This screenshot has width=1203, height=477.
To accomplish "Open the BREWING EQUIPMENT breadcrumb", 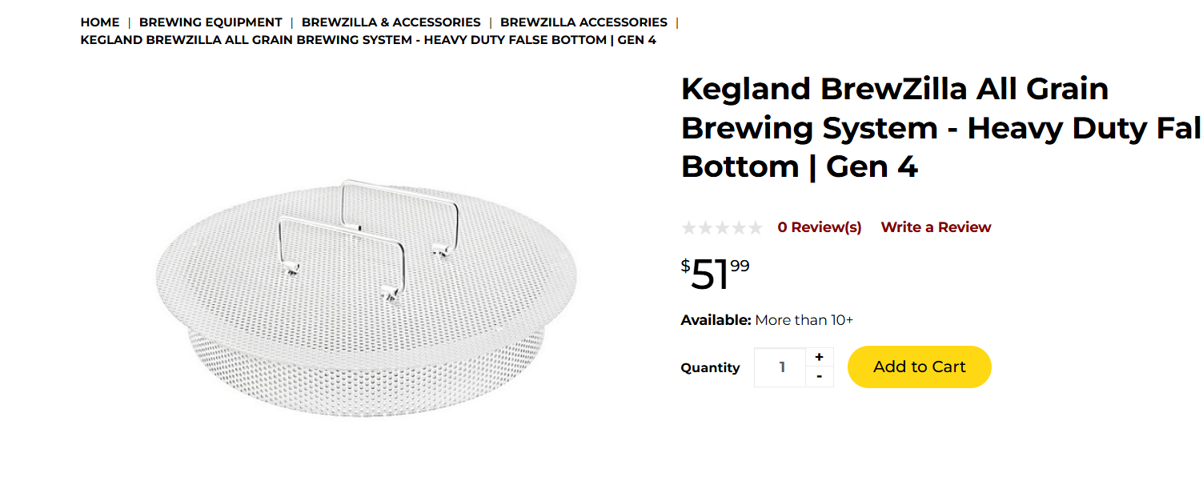I will tap(211, 22).
